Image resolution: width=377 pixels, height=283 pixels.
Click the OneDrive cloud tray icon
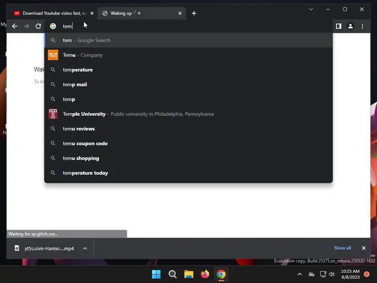click(311, 274)
